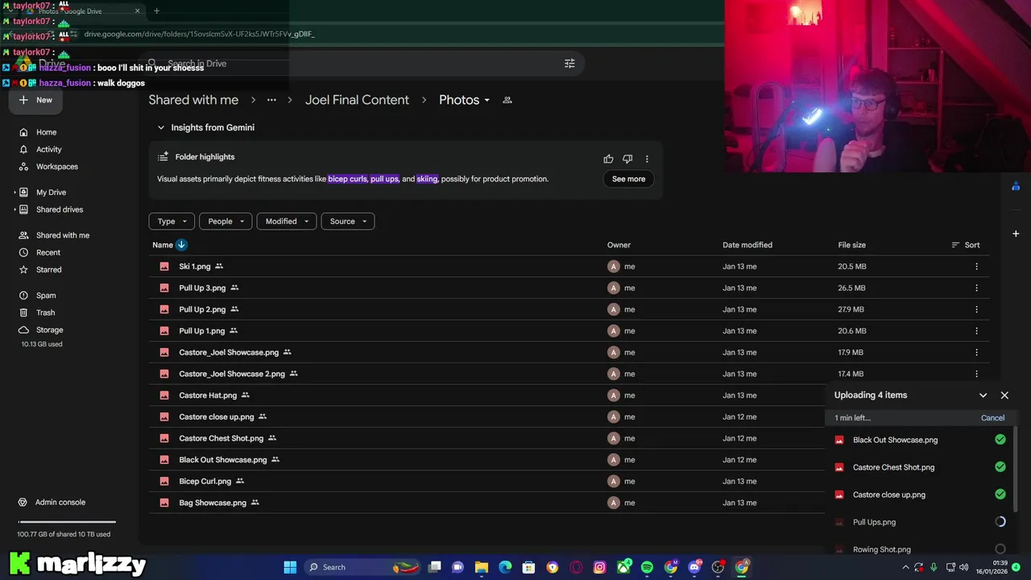Screen dimensions: 1031x580
Task: Select the Castore Hat.png file
Action: click(487, 396)
